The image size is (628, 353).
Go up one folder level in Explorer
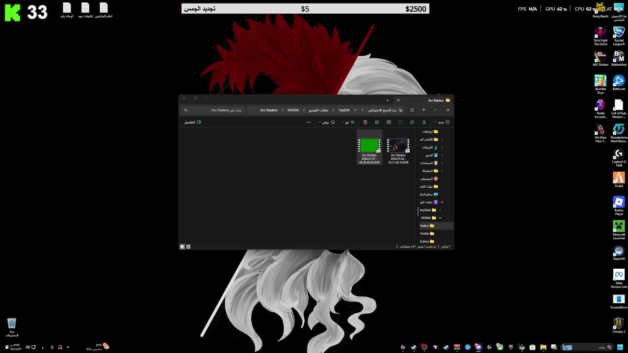pyautogui.click(x=424, y=110)
